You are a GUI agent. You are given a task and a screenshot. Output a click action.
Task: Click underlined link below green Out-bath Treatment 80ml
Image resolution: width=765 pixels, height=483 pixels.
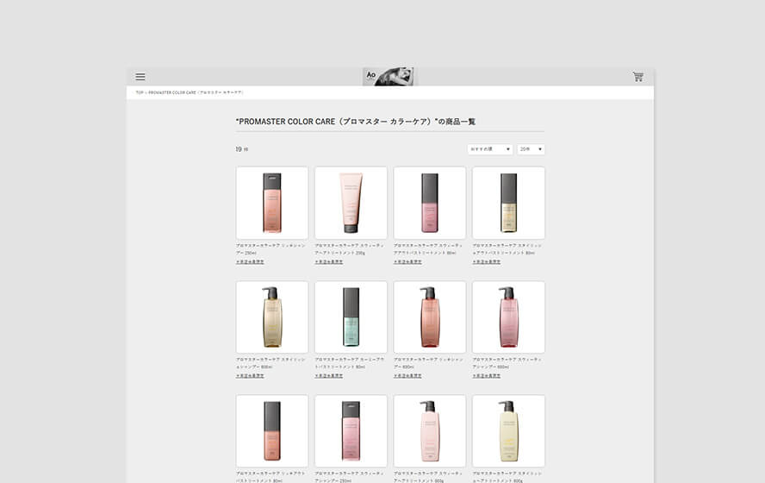pyautogui.click(x=329, y=376)
